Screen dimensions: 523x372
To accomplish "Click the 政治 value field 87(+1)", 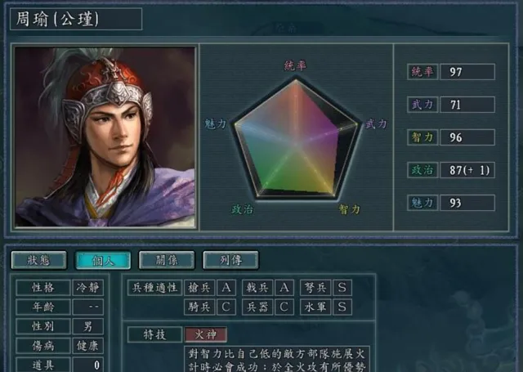I will [467, 170].
